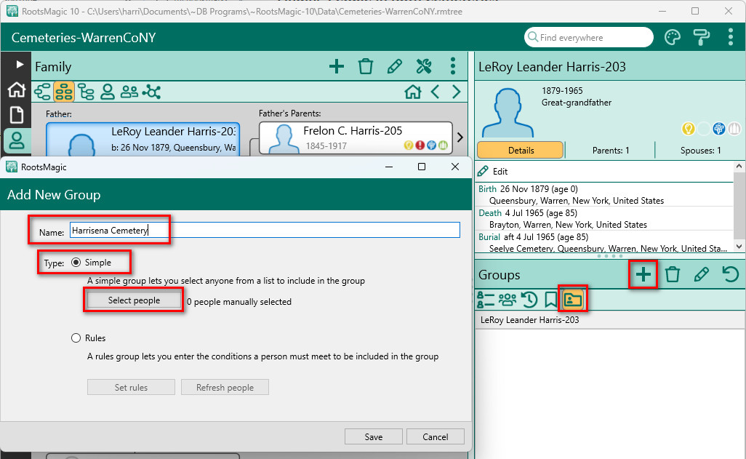
Task: Switch to People list view icon
Action: [x=108, y=92]
